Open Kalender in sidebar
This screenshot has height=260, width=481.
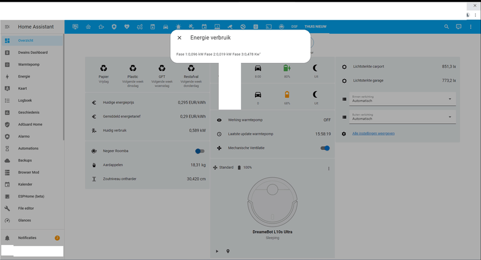click(x=32, y=184)
